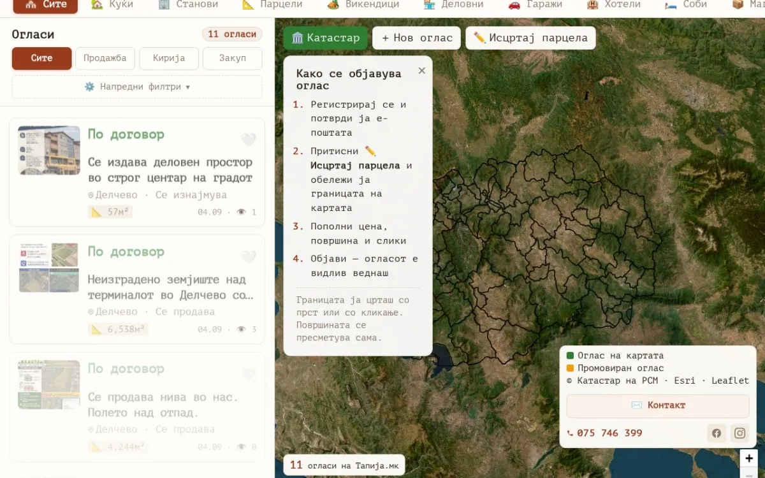Screen dimensions: 765x478
Task: Switch to the Хотели category
Action: [x=613, y=4]
